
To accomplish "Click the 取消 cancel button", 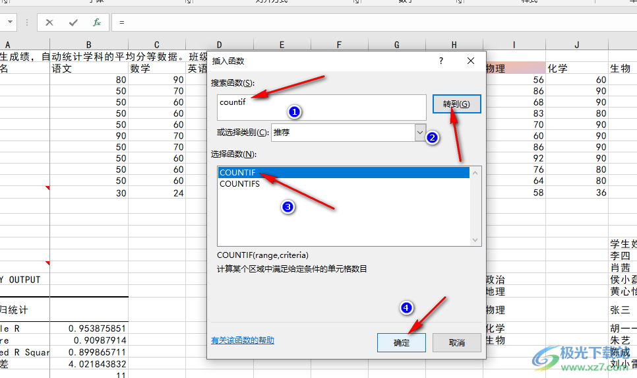I will point(456,342).
